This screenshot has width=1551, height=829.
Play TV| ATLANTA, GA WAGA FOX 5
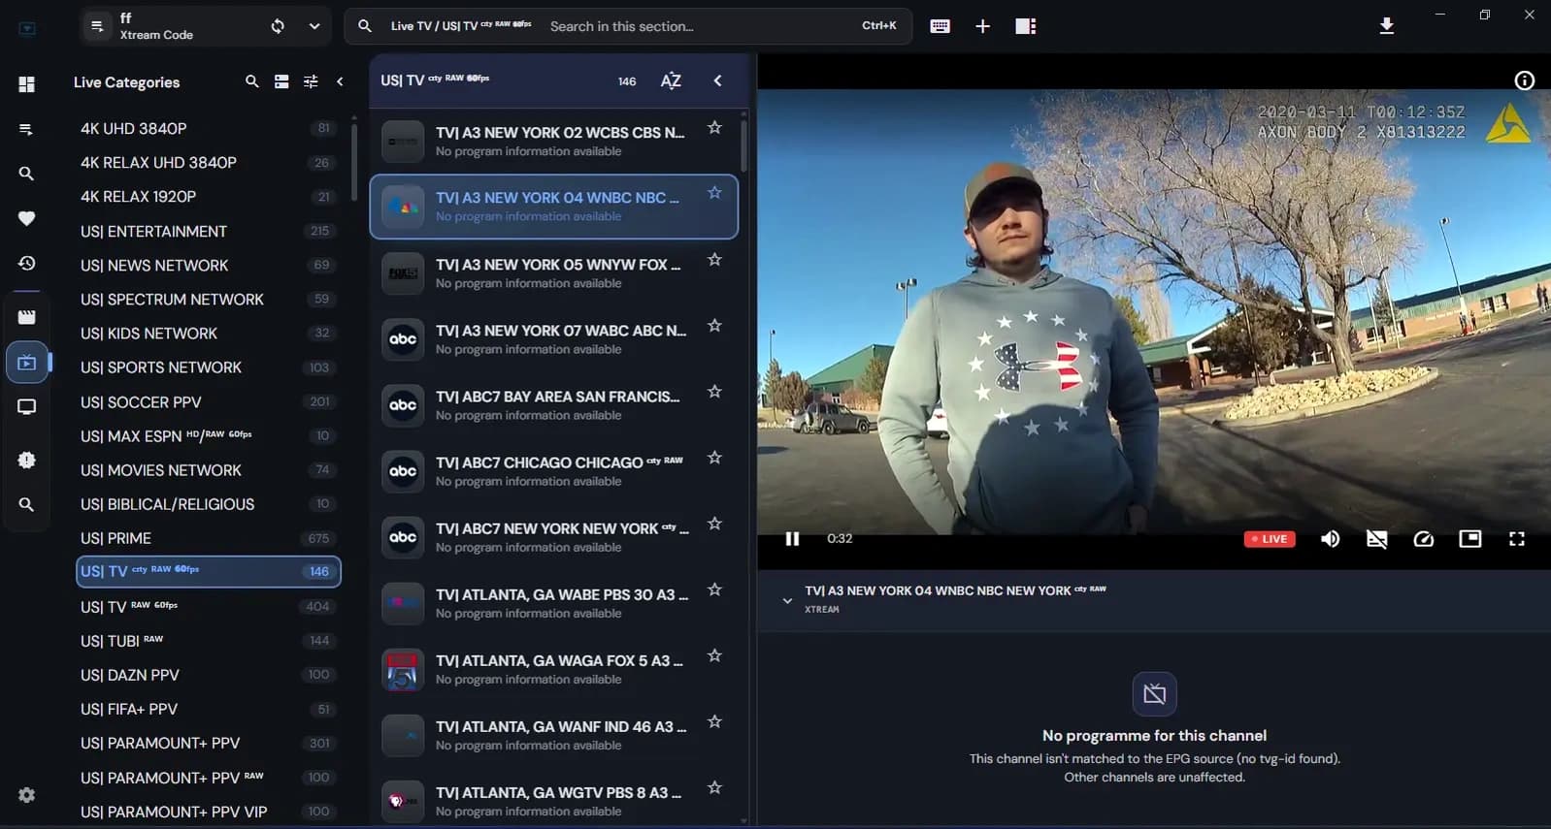(554, 668)
